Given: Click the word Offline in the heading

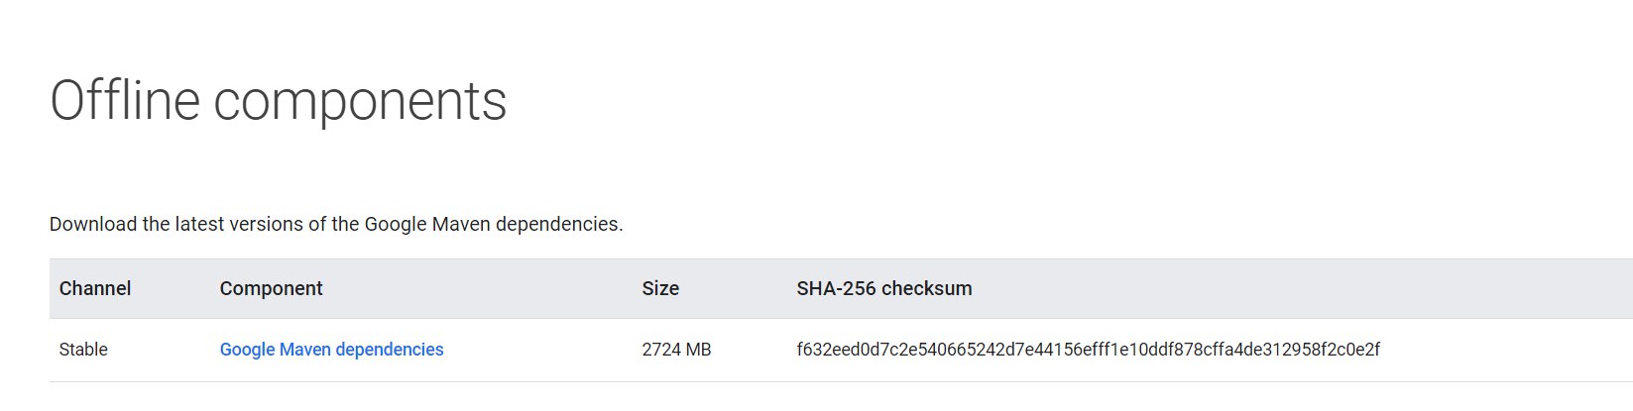Looking at the screenshot, I should click(x=125, y=101).
